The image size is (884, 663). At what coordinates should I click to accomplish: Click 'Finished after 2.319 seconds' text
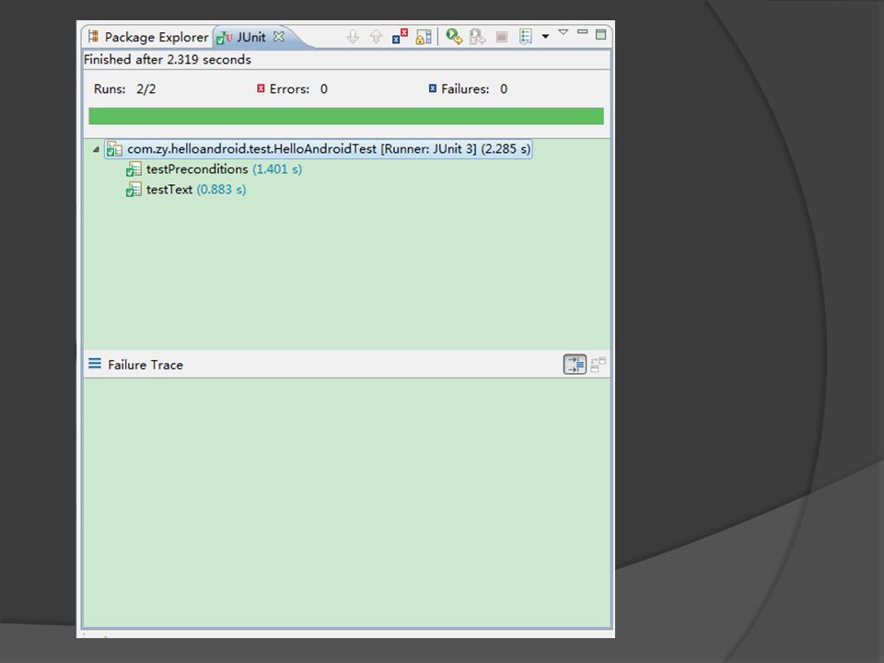(168, 60)
